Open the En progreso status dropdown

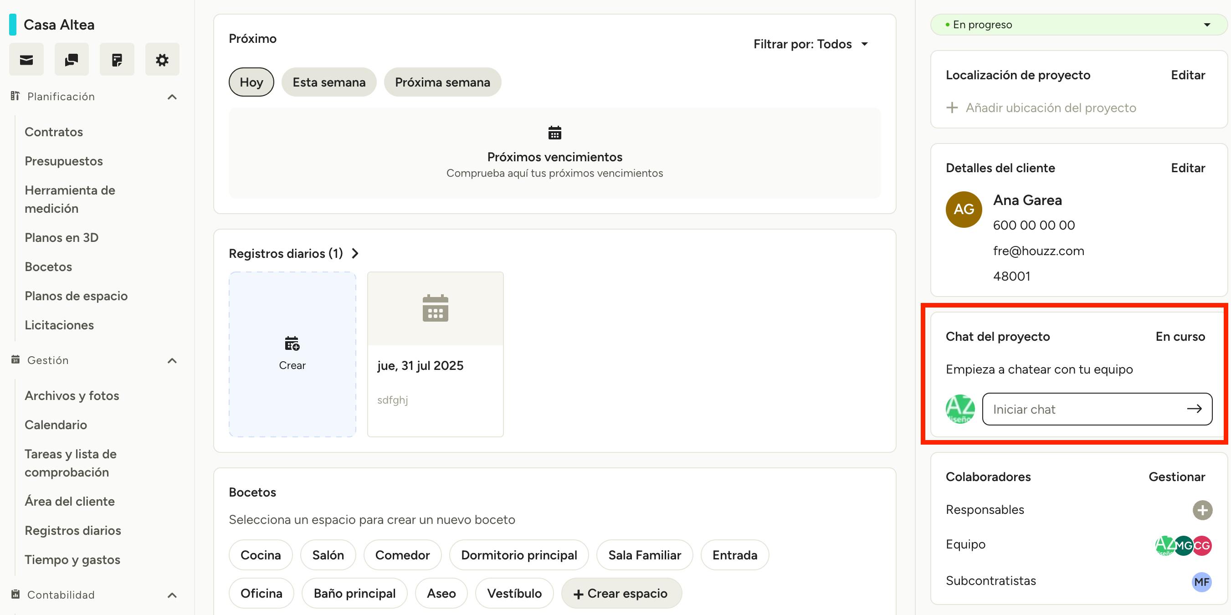(1078, 25)
